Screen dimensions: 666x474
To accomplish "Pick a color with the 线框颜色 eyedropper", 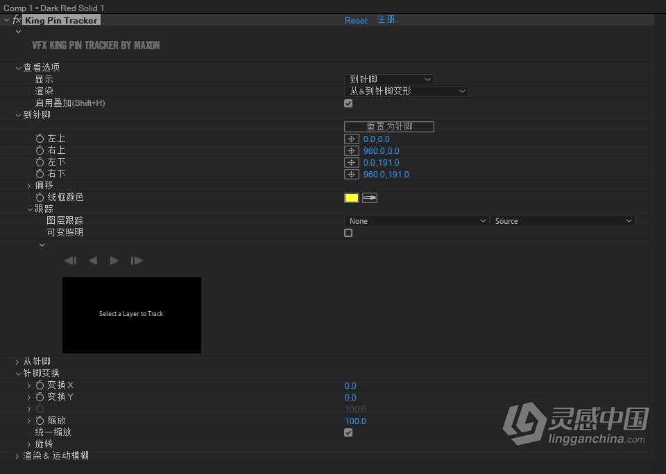I will point(370,197).
